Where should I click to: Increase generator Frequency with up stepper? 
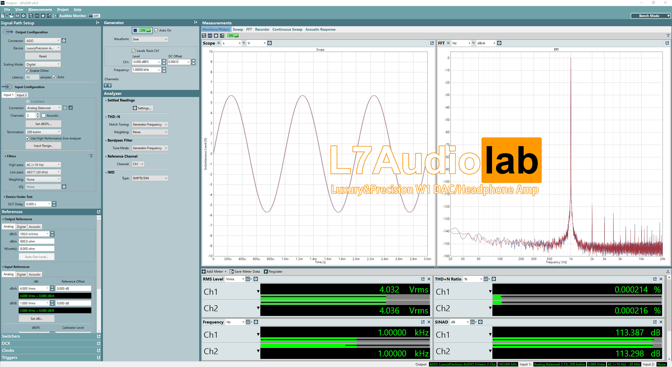[x=164, y=68]
